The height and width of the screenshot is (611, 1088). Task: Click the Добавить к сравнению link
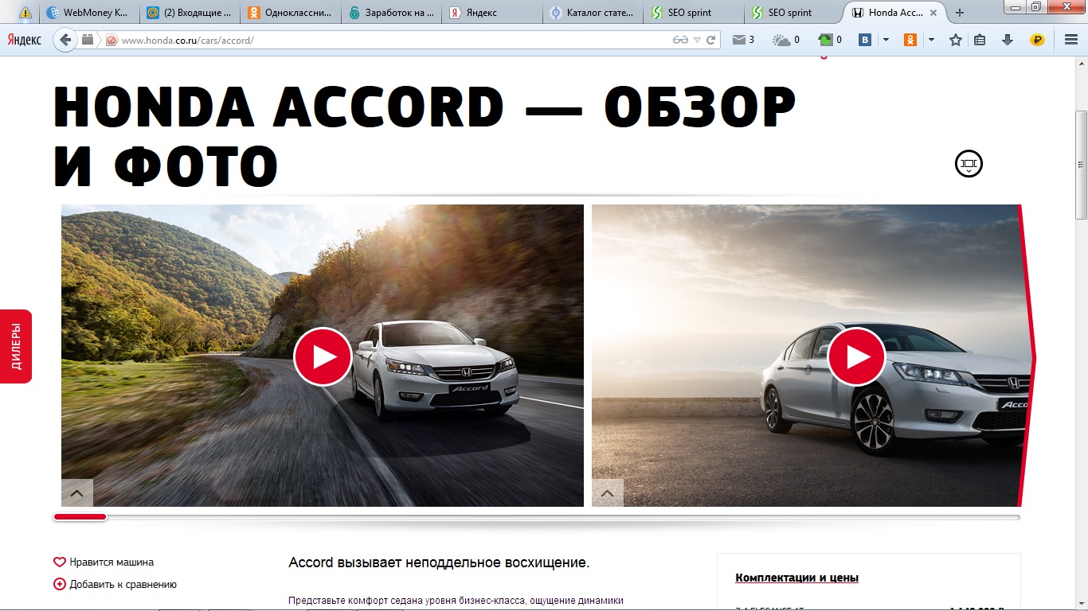coord(123,584)
